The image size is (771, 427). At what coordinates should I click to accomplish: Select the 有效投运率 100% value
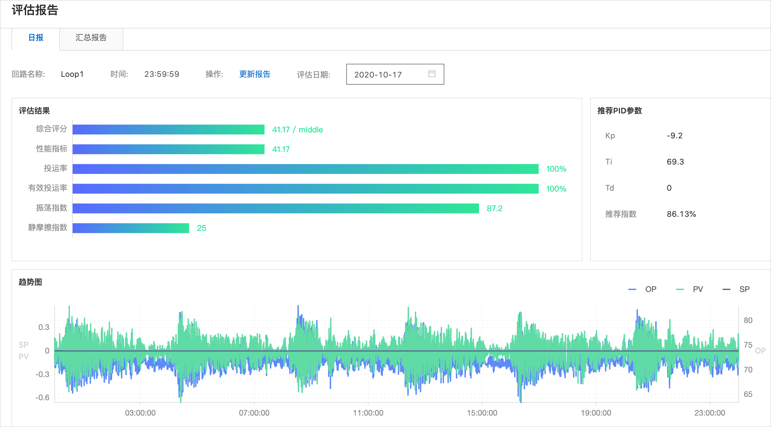pyautogui.click(x=556, y=189)
